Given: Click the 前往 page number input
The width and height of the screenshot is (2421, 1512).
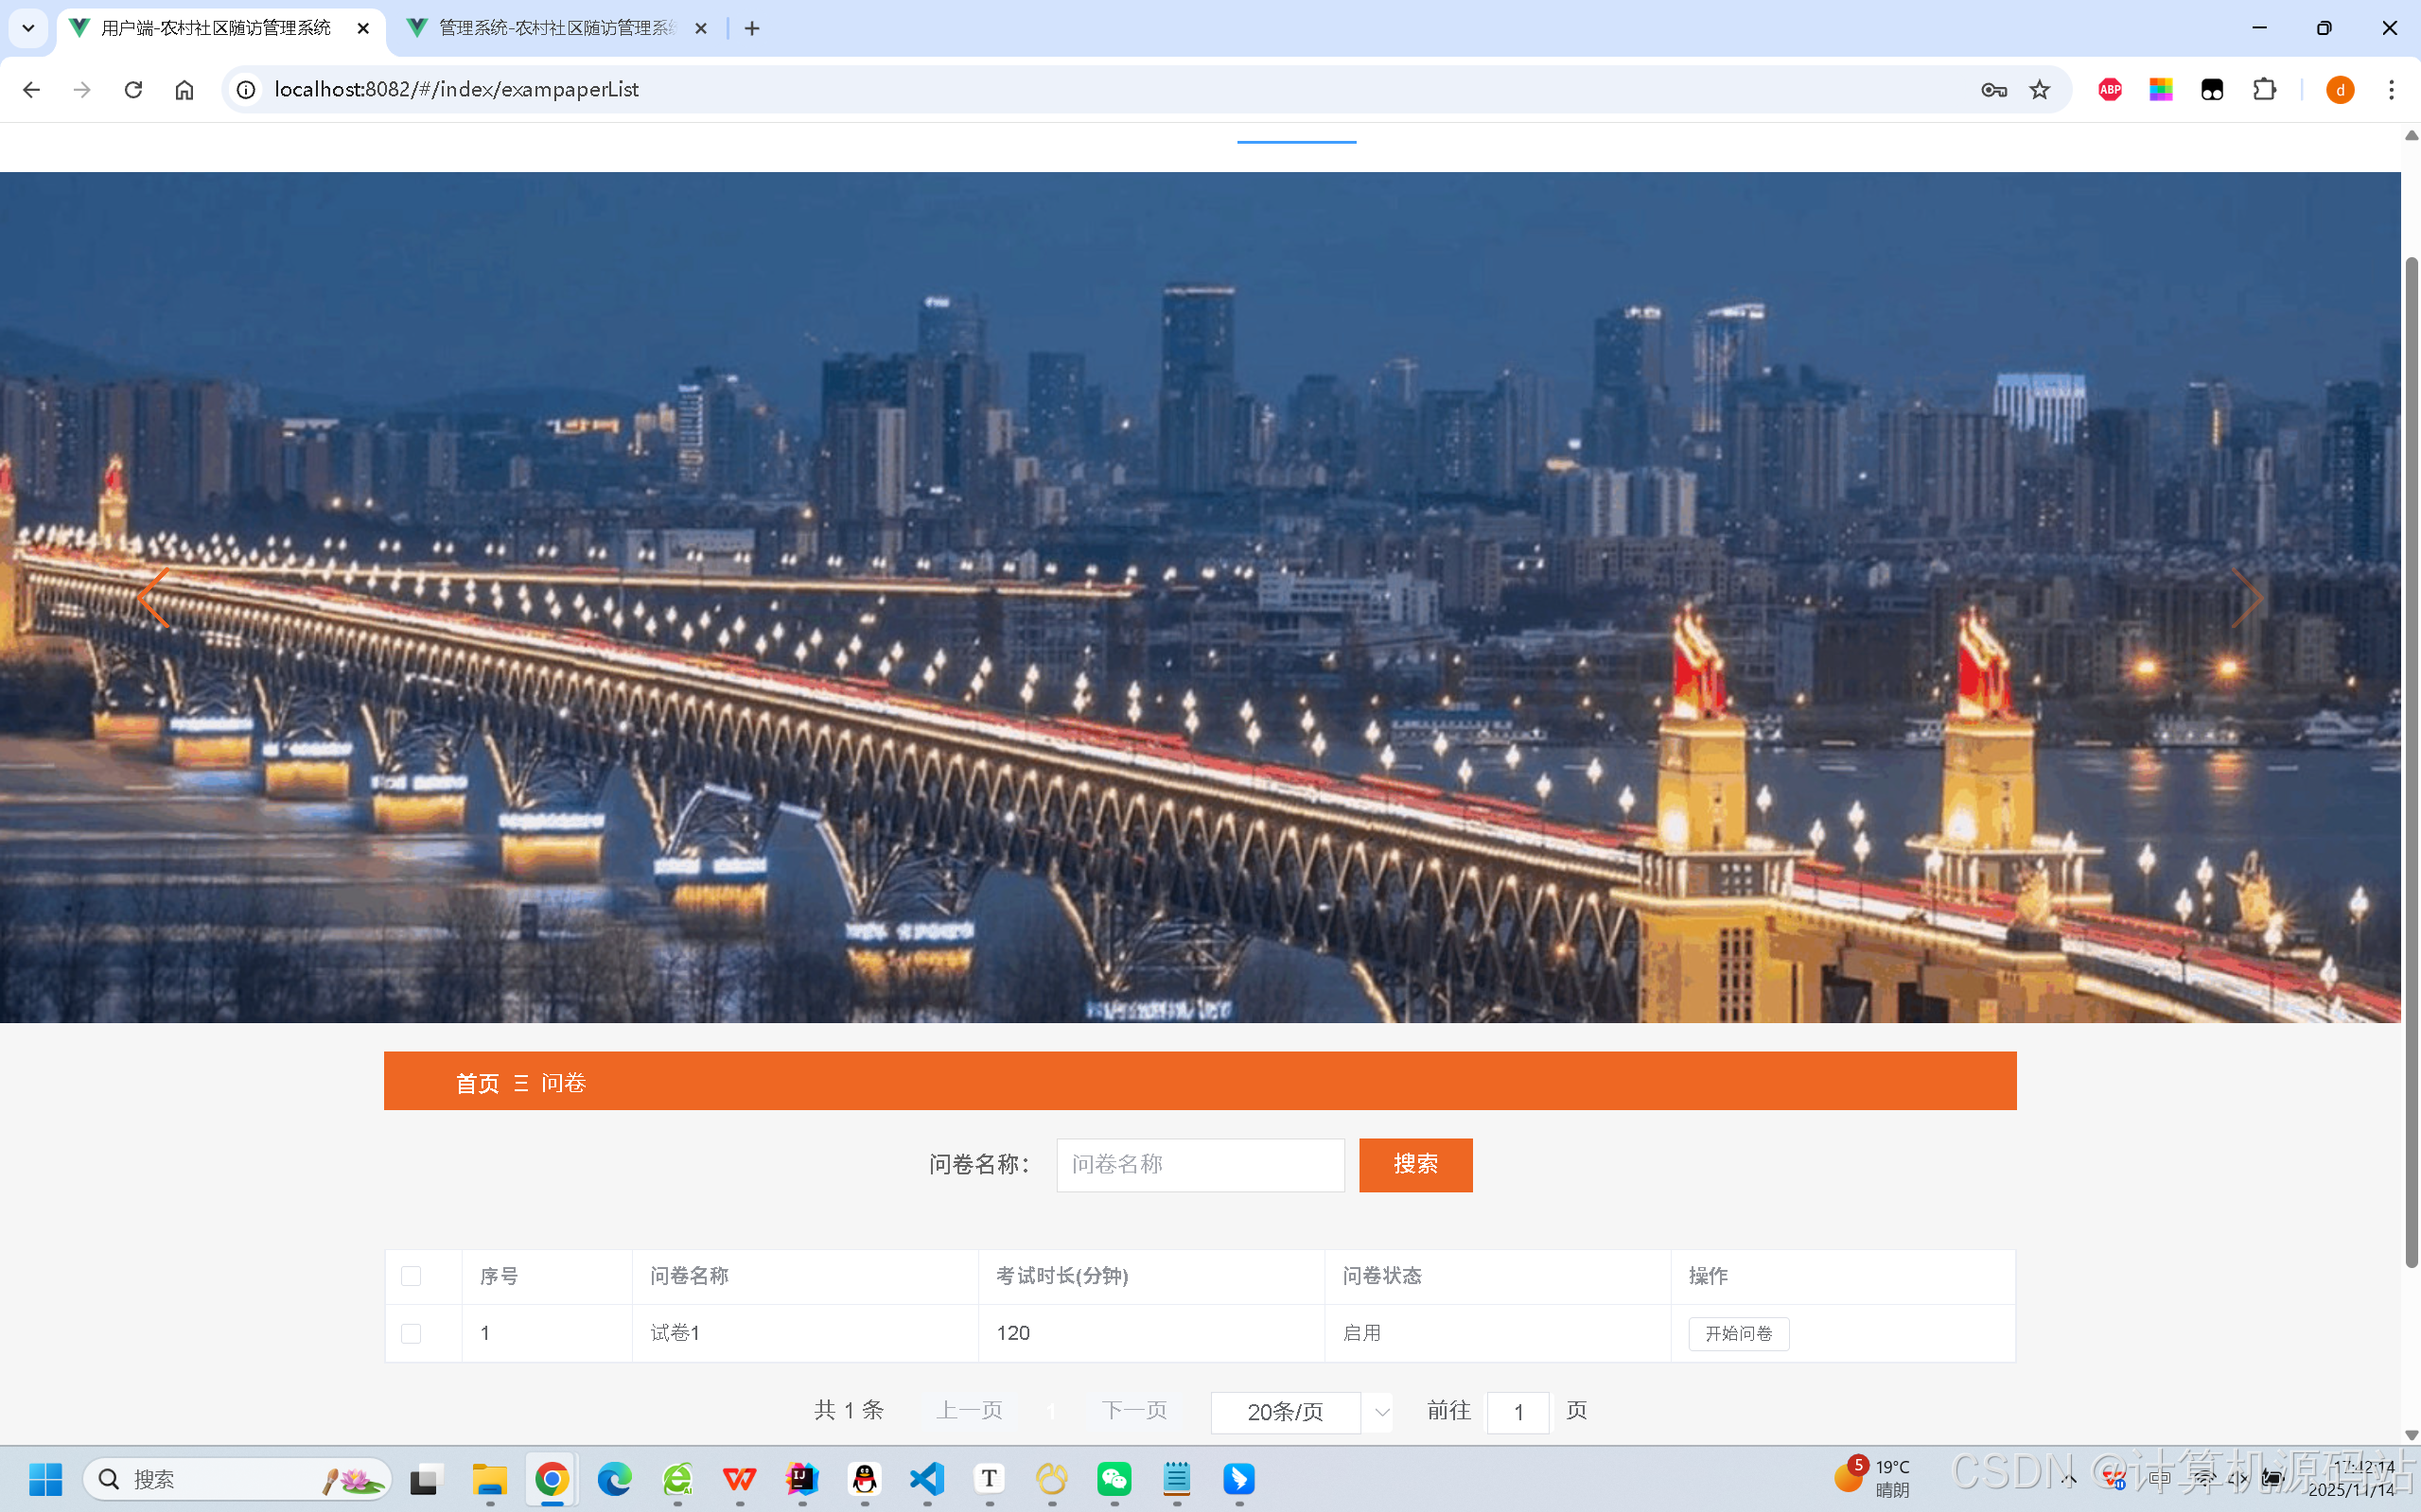Looking at the screenshot, I should 1518,1412.
